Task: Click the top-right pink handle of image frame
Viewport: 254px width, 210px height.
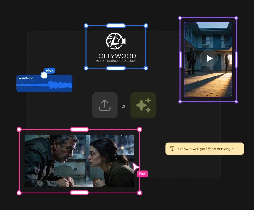Action: 140,129
